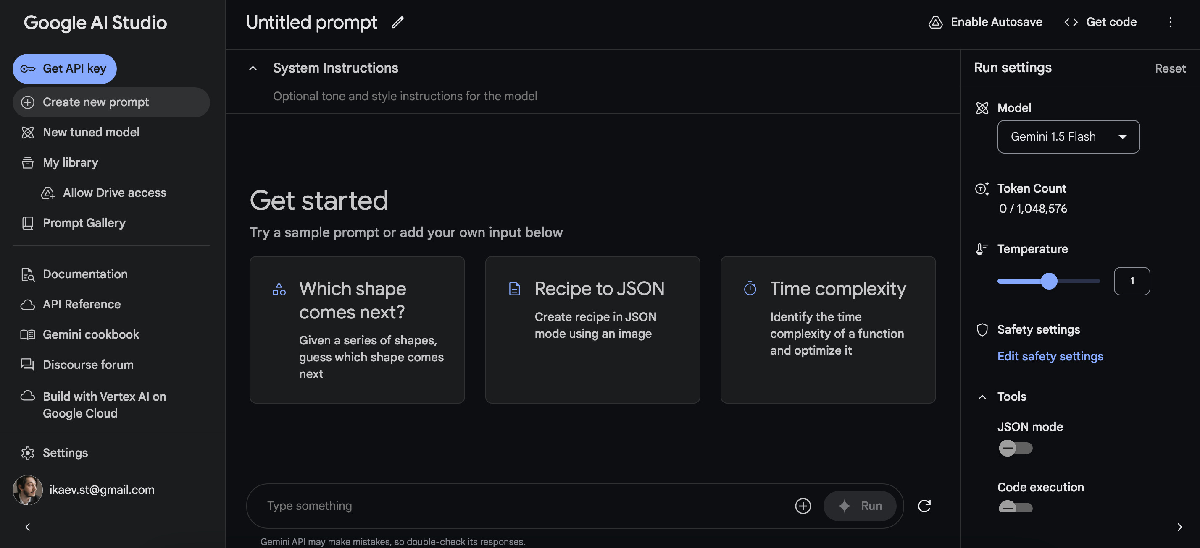The width and height of the screenshot is (1200, 548).
Task: Click Allow Drive access
Action: click(114, 193)
